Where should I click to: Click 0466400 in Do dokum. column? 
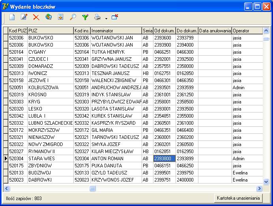click(x=187, y=130)
